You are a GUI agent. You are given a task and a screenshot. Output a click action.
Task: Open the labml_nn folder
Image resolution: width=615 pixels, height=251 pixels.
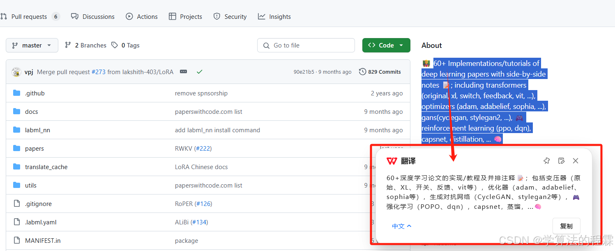pos(37,130)
